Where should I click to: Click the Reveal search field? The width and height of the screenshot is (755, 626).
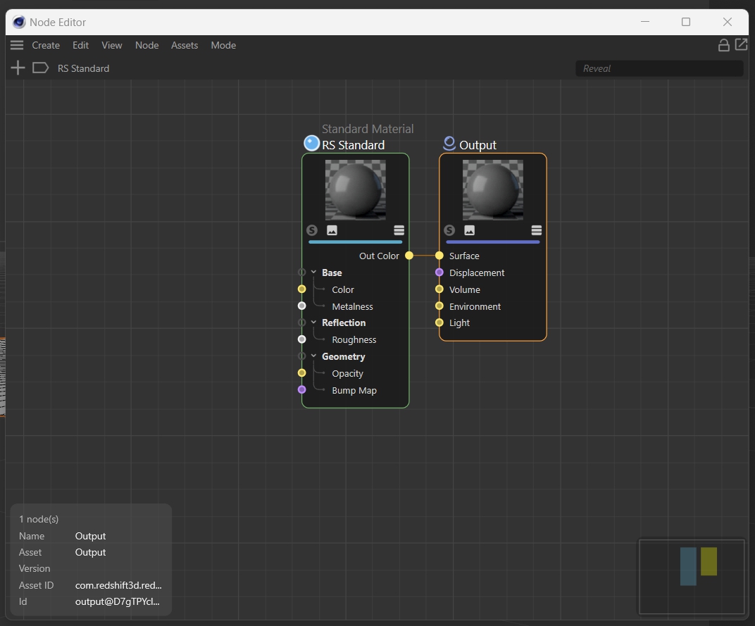pyautogui.click(x=659, y=68)
